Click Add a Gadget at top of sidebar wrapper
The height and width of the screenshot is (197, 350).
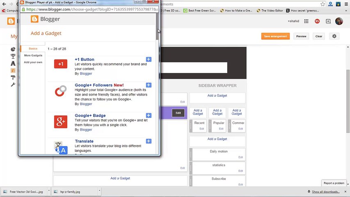217,96
